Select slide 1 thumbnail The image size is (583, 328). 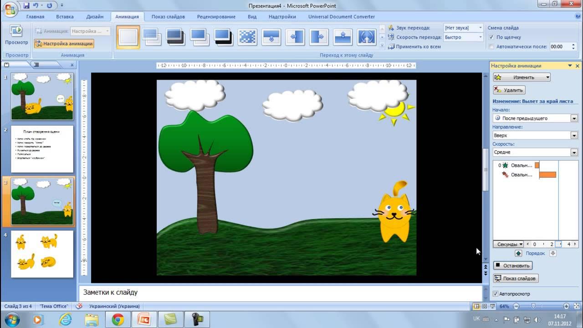pyautogui.click(x=42, y=96)
